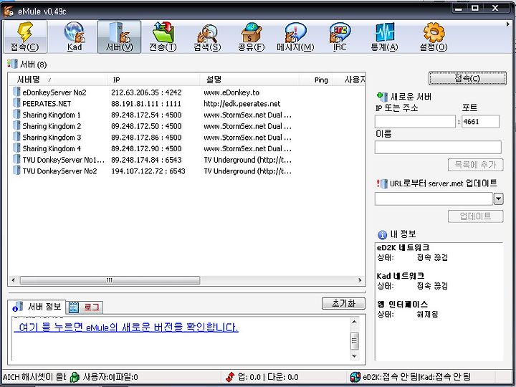Select server name eDonkeyServer No2
This screenshot has height=387, width=516.
click(x=54, y=92)
